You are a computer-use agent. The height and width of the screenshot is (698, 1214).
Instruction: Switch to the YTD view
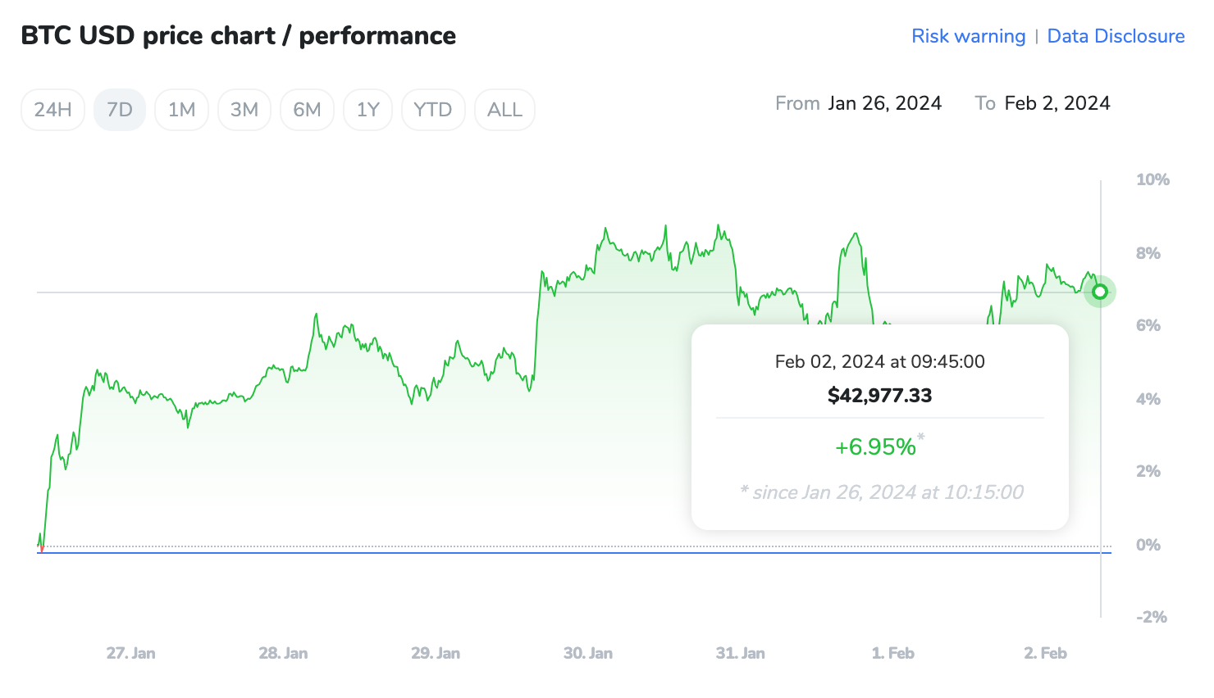pos(433,109)
